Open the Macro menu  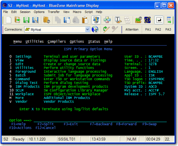pyautogui.click(x=77, y=12)
